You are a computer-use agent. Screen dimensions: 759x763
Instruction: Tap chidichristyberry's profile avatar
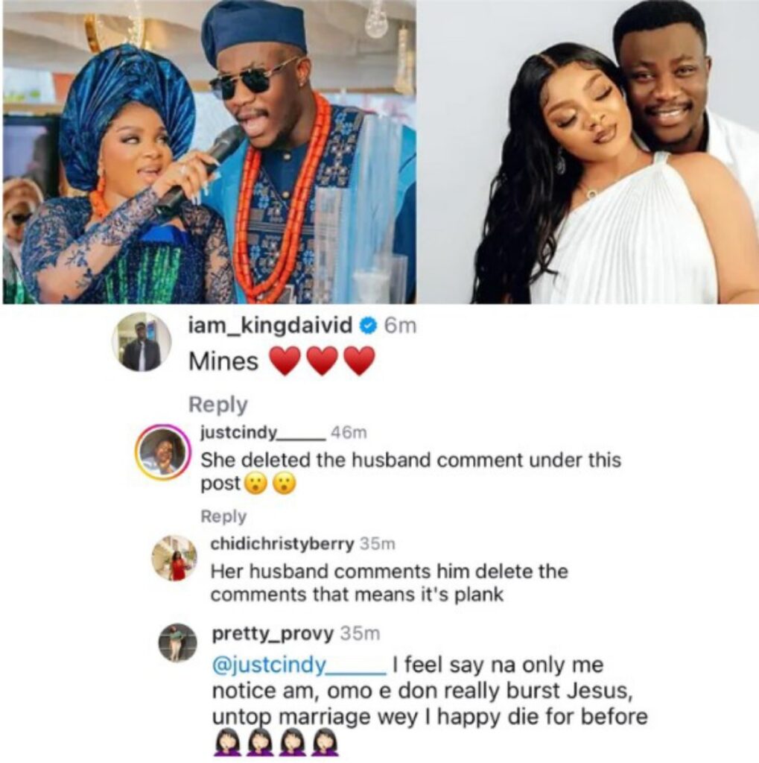(174, 558)
